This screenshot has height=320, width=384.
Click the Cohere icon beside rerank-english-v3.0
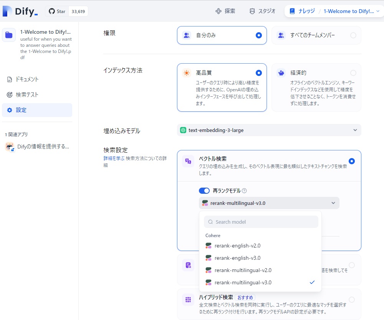pos(209,258)
